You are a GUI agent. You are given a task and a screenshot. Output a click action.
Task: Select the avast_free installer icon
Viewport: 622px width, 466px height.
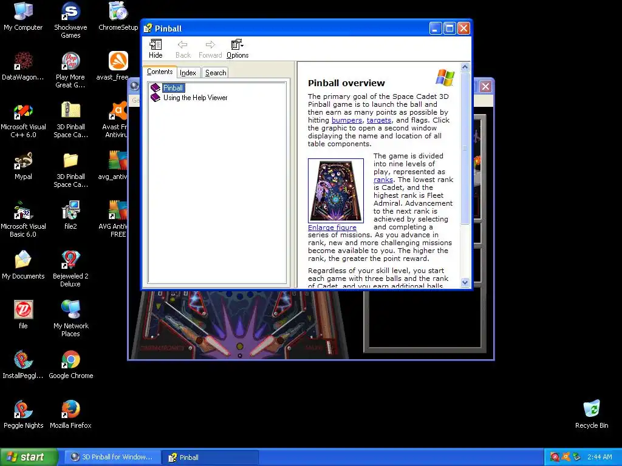pyautogui.click(x=116, y=67)
